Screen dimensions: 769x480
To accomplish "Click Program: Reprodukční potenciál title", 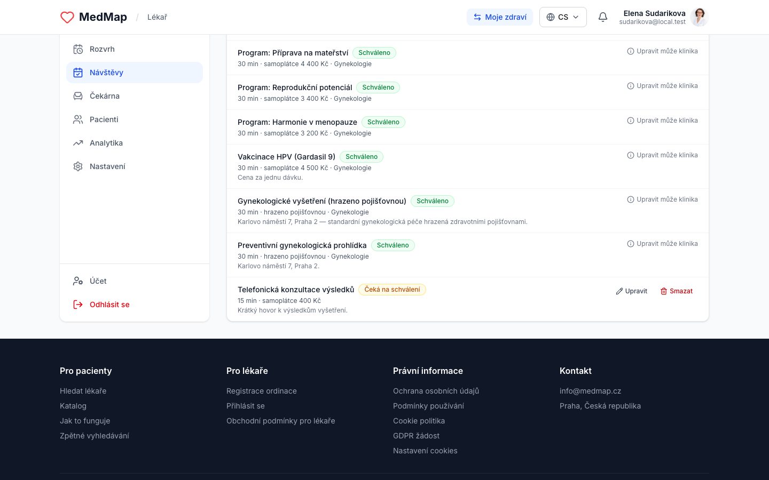I will (x=295, y=87).
